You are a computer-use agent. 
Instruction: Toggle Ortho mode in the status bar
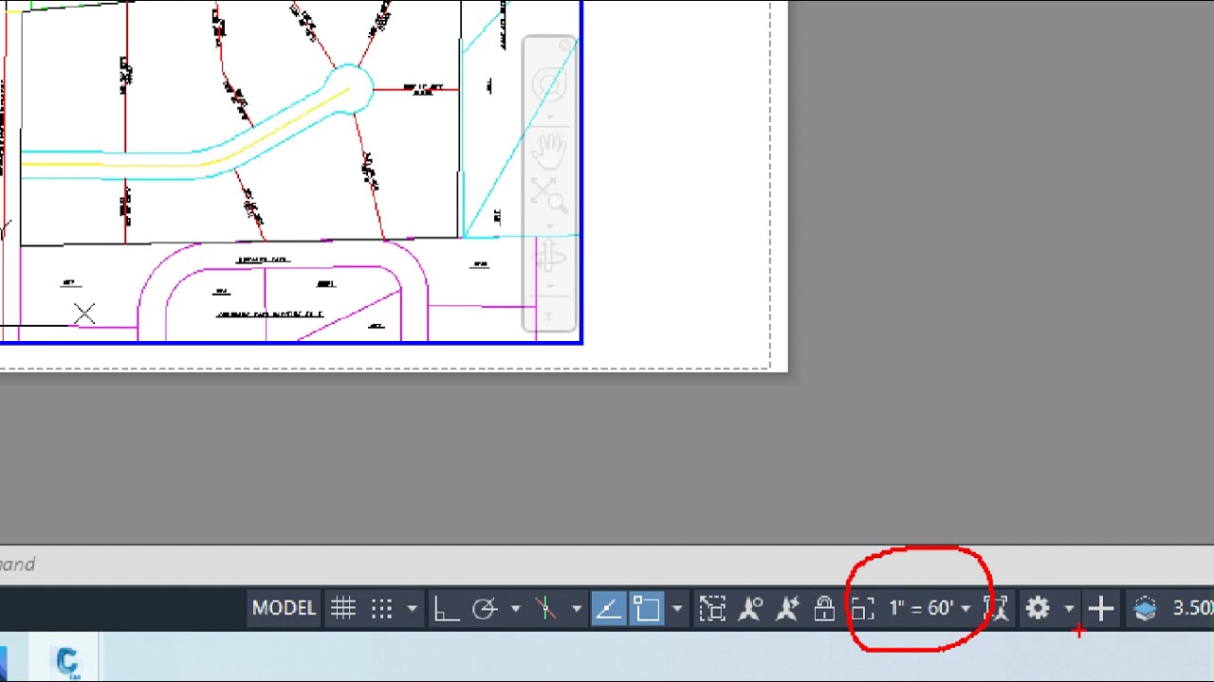446,608
